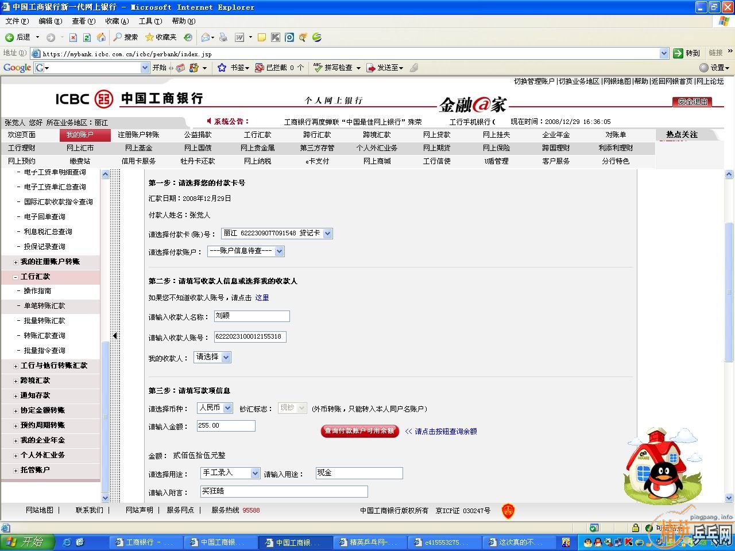Click 查询付款账户可用余额 button
Image resolution: width=735 pixels, height=551 pixels.
click(359, 431)
